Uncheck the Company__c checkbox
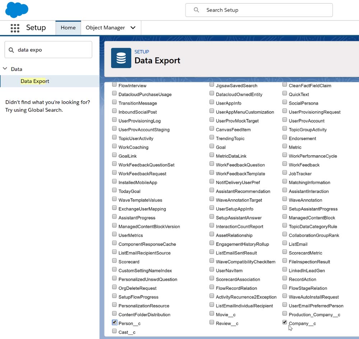The width and height of the screenshot is (359, 339). [x=285, y=322]
